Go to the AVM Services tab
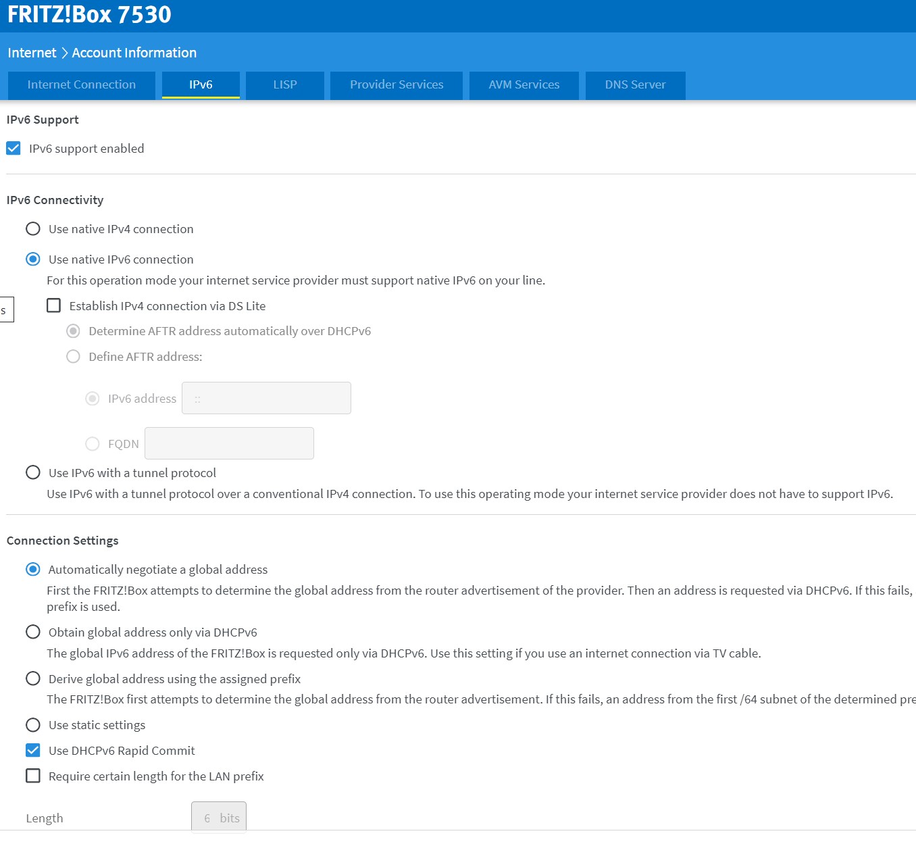The image size is (916, 846). pyautogui.click(x=524, y=85)
